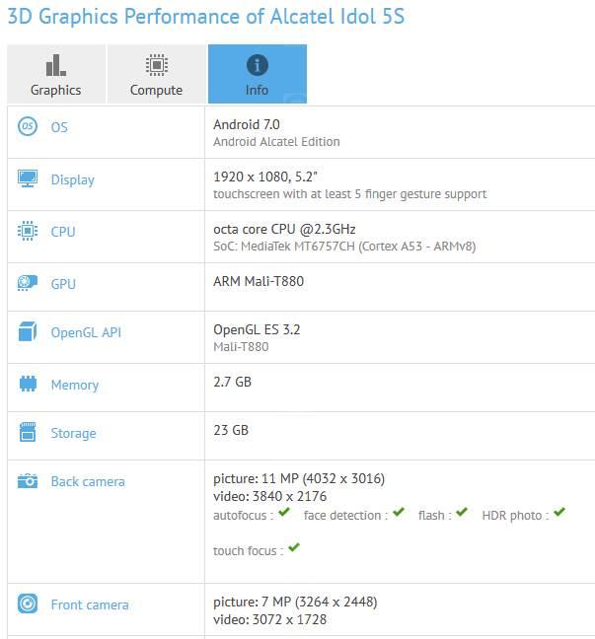Click the Storage label
The height and width of the screenshot is (639, 595).
(x=74, y=433)
